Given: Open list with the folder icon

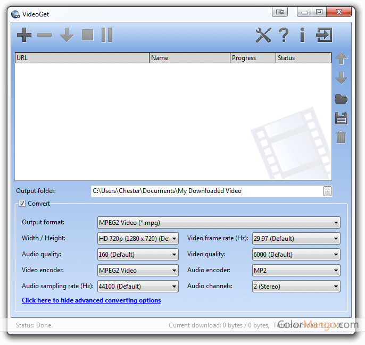Looking at the screenshot, I should pos(341,99).
